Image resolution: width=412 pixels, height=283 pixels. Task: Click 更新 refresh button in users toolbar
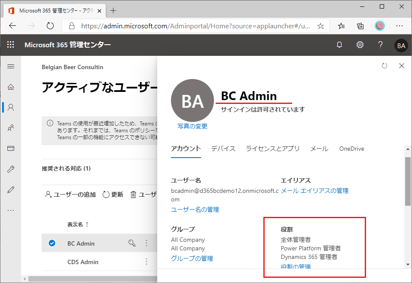pos(113,195)
